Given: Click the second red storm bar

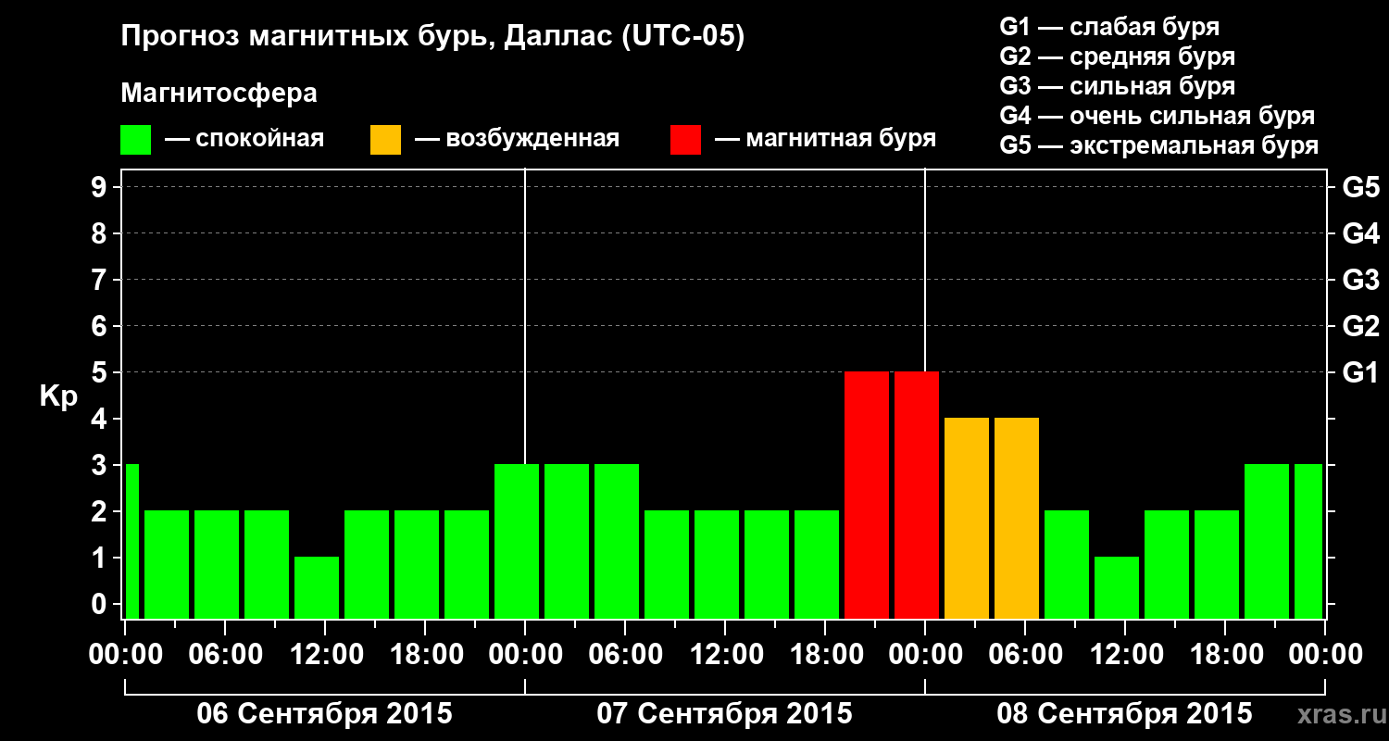Looking at the screenshot, I should click(917, 495).
